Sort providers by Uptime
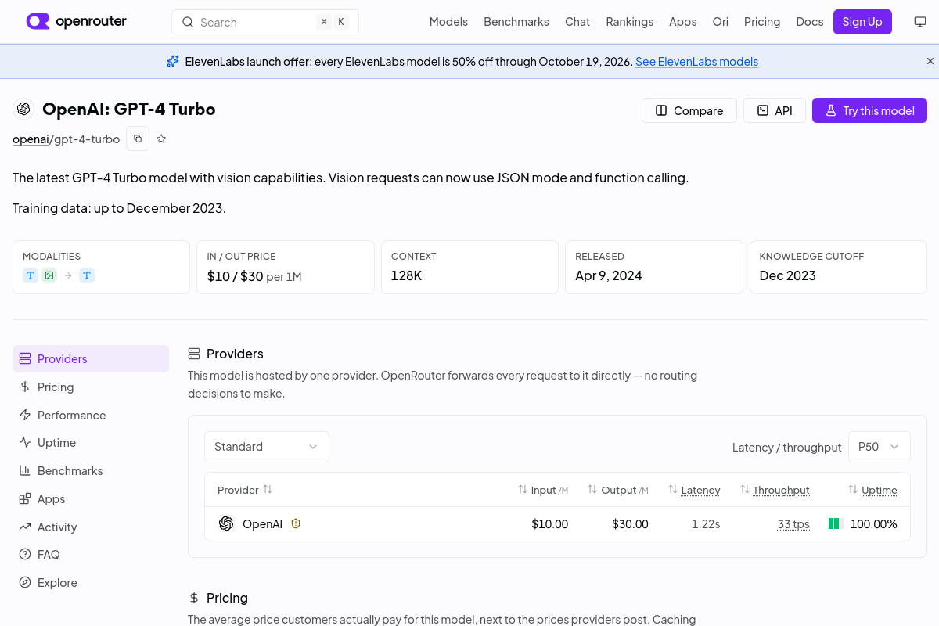The image size is (939, 626). pyautogui.click(x=872, y=490)
